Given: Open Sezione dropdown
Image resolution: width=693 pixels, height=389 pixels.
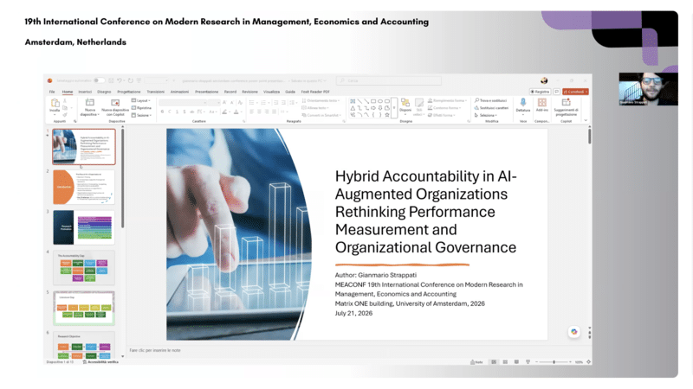Looking at the screenshot, I should [x=141, y=115].
